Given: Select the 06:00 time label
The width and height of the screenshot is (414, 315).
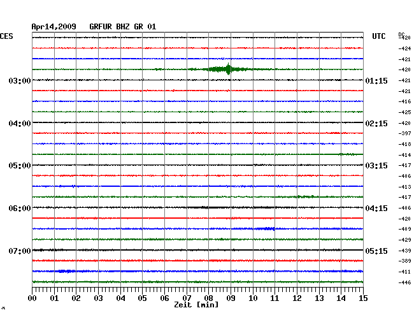Looking at the screenshot, I should (x=20, y=209).
